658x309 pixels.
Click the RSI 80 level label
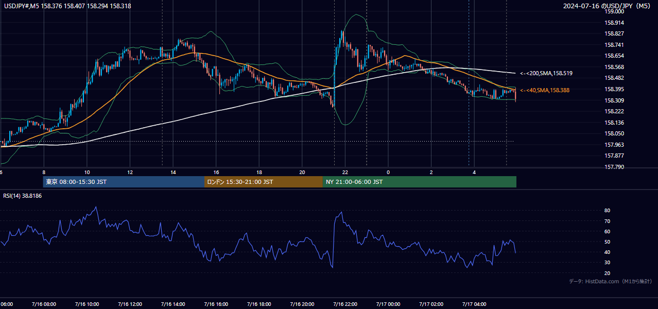(x=607, y=211)
